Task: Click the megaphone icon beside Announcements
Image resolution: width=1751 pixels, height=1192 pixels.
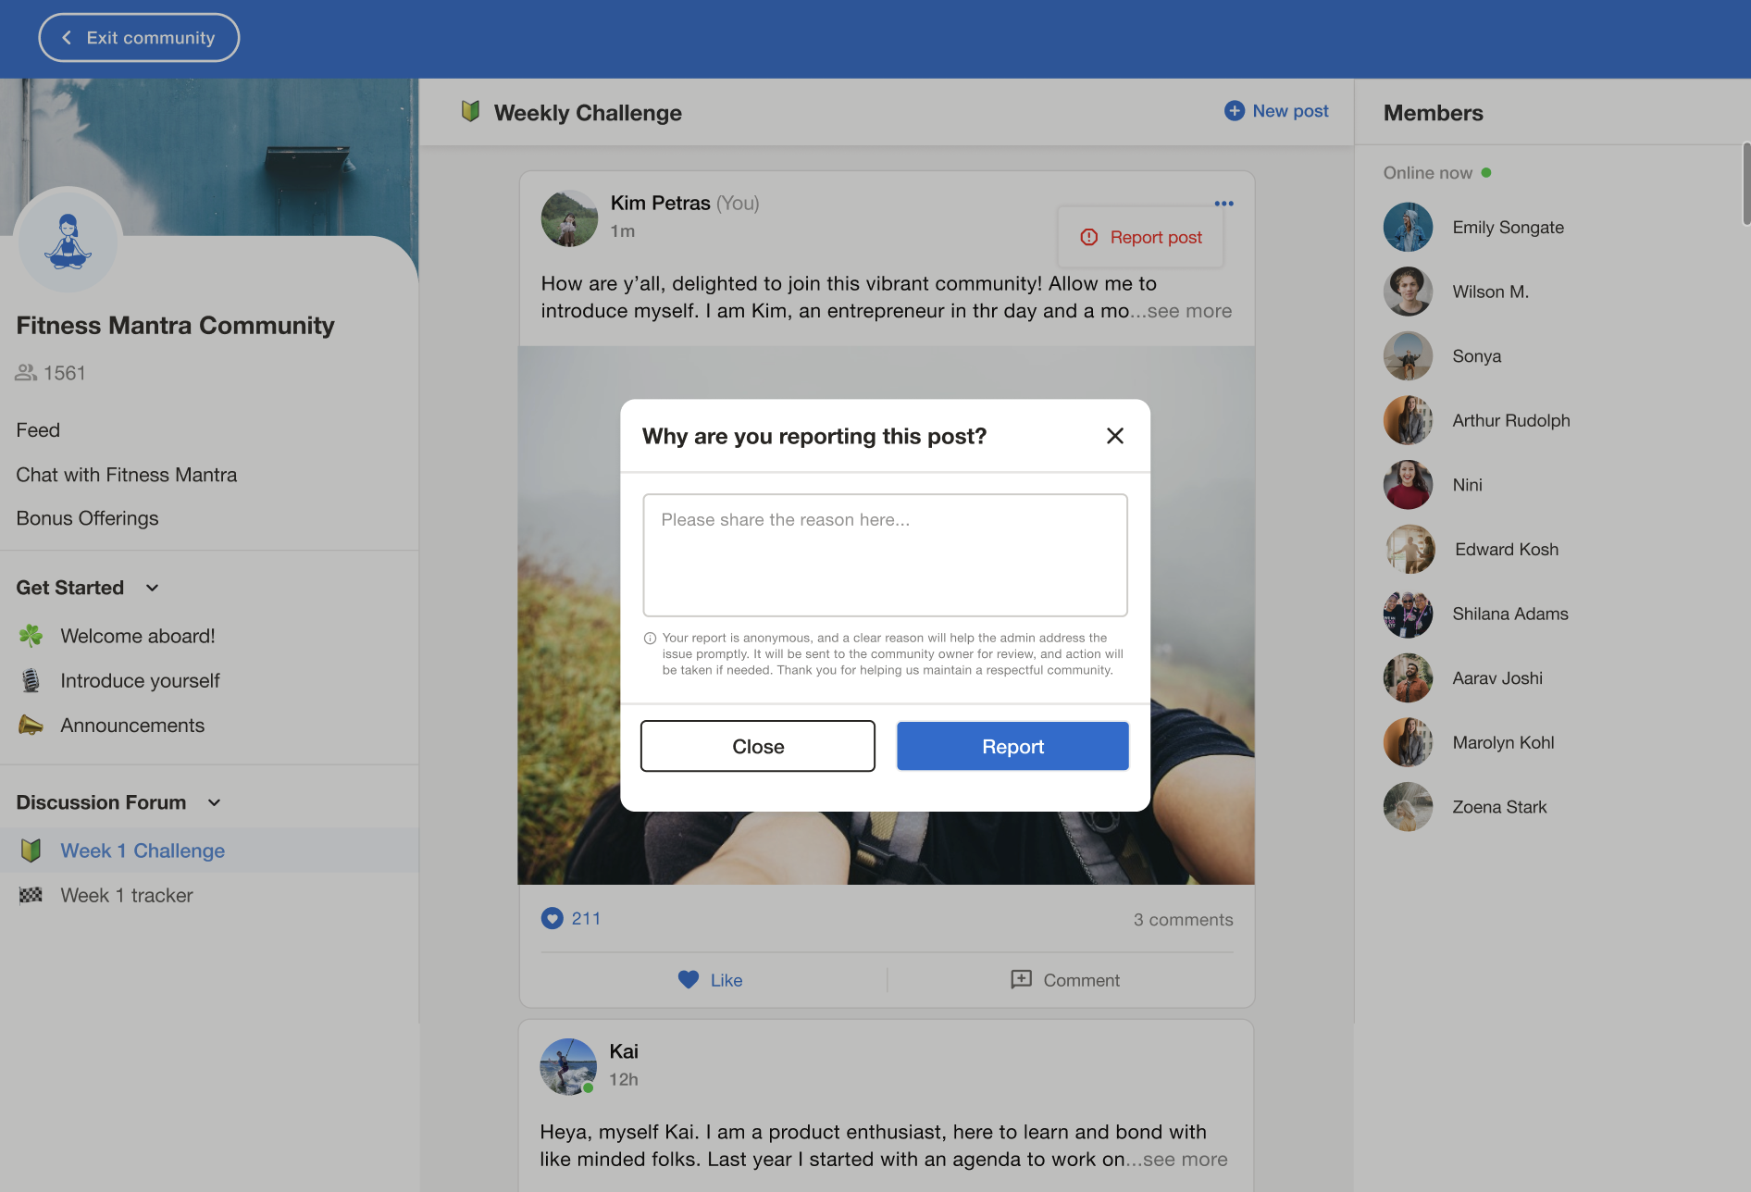Action: [x=31, y=725]
